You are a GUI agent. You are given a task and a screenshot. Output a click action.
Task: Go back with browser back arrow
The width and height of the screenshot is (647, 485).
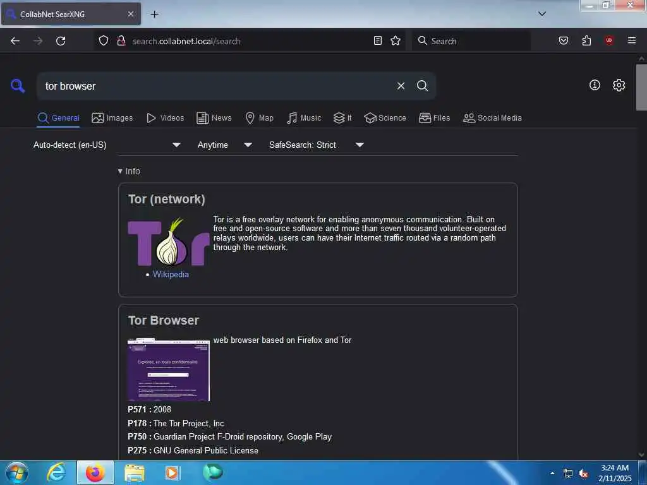[15, 41]
